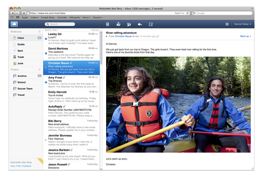Image resolution: width=262 pixels, height=176 pixels.
Task: Click the move-to-folder toolbar icon
Action: tap(129, 24)
